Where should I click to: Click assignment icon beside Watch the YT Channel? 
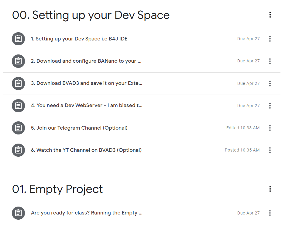pos(18,150)
